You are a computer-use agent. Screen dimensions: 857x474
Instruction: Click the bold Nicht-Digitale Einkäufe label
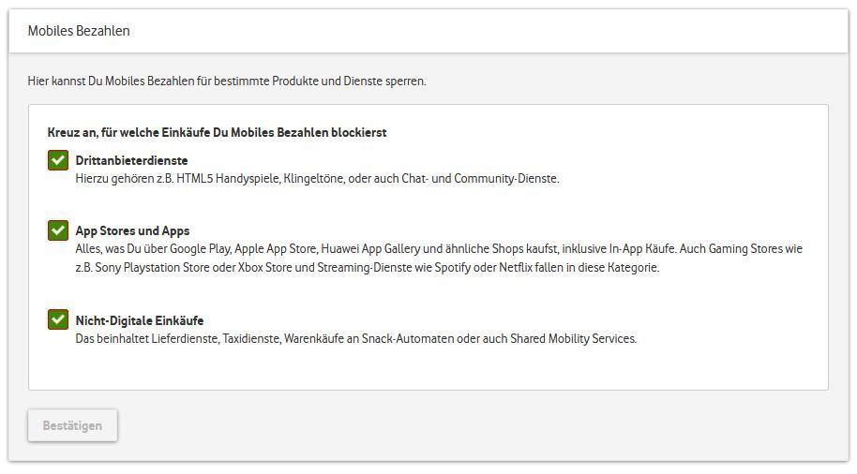(x=139, y=320)
